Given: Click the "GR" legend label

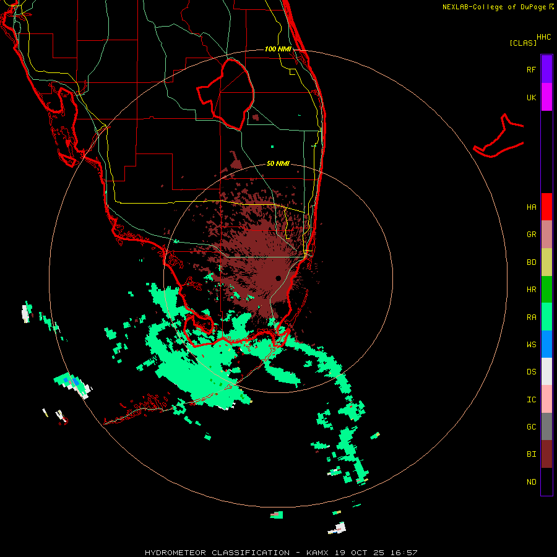Looking at the screenshot, I should (x=531, y=235).
